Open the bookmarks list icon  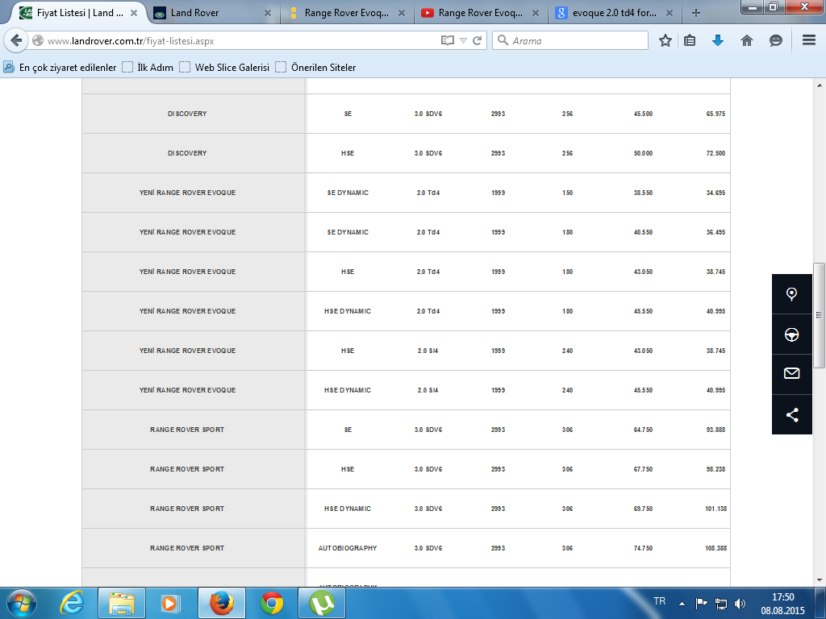click(x=690, y=40)
